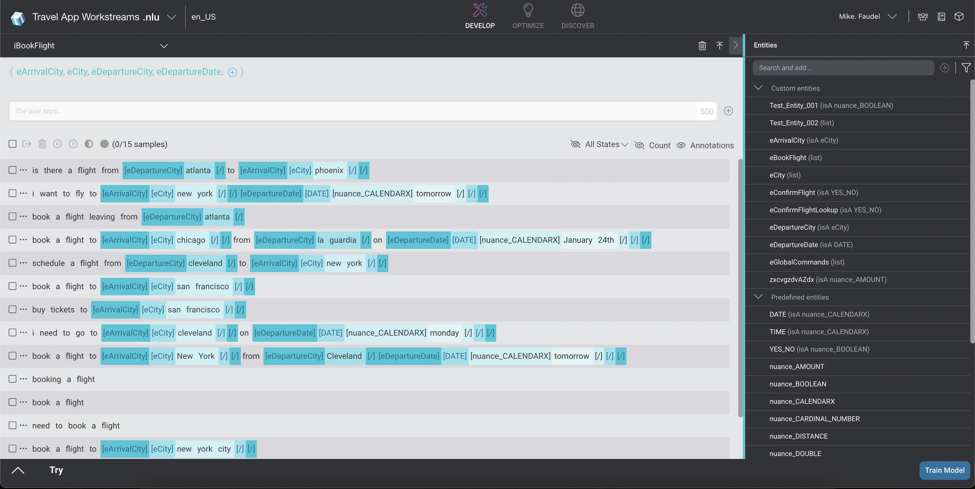
Task: Click the plus icon next to sample input
Action: click(728, 111)
